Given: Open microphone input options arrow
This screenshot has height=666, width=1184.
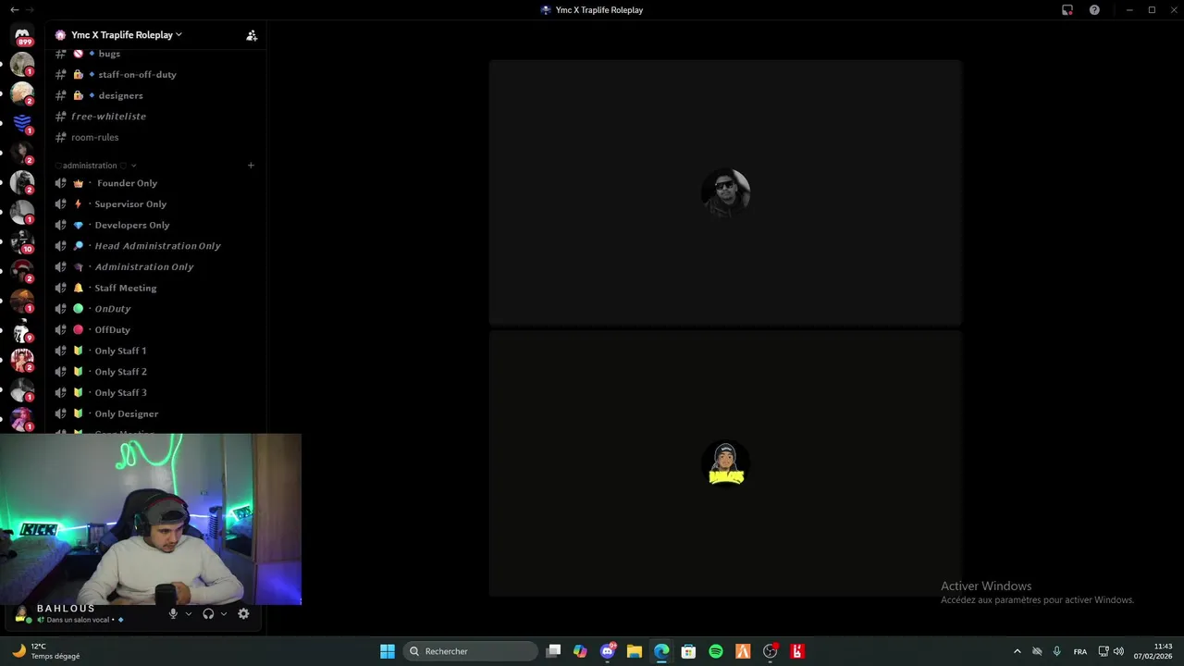Looking at the screenshot, I should click(189, 614).
